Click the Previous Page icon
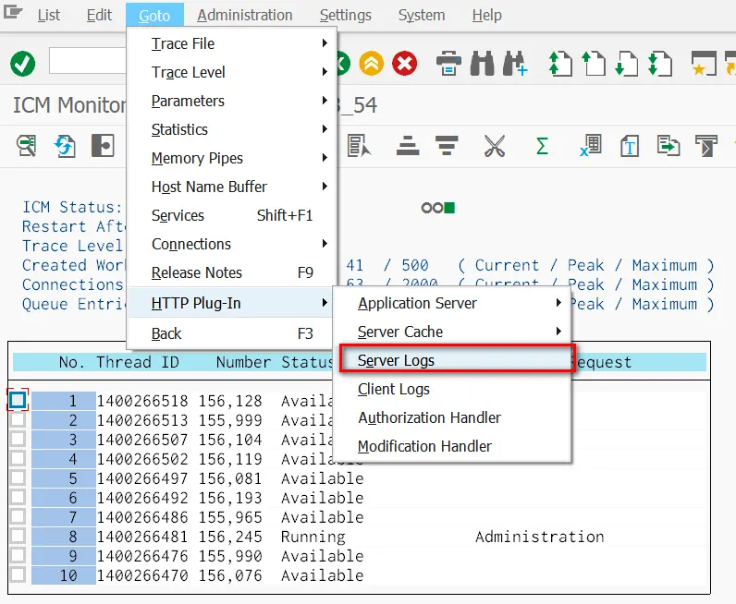This screenshot has height=604, width=736. [x=594, y=64]
